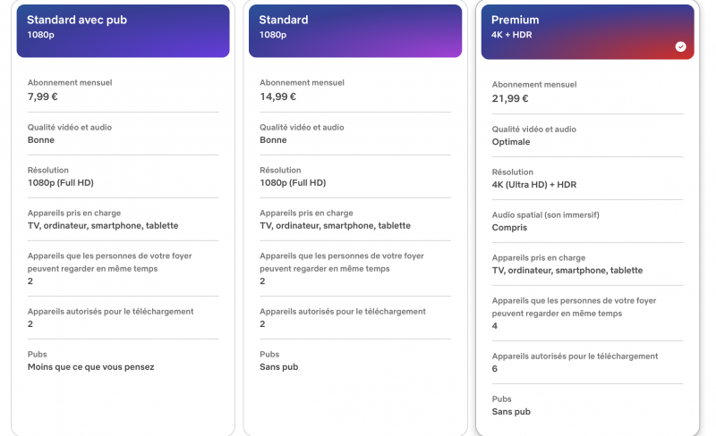Click "Bonne" quality in the Standard card

273,140
